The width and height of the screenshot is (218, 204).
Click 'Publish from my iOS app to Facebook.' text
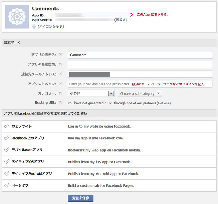coord(99,162)
